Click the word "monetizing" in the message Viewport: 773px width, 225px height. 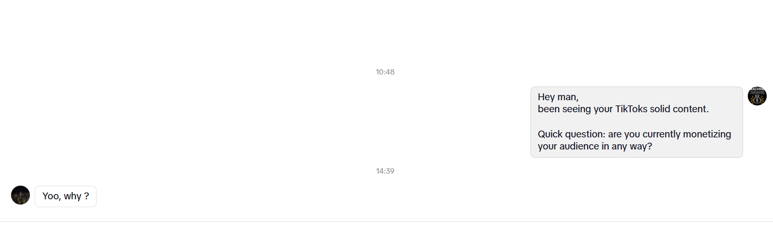point(707,134)
